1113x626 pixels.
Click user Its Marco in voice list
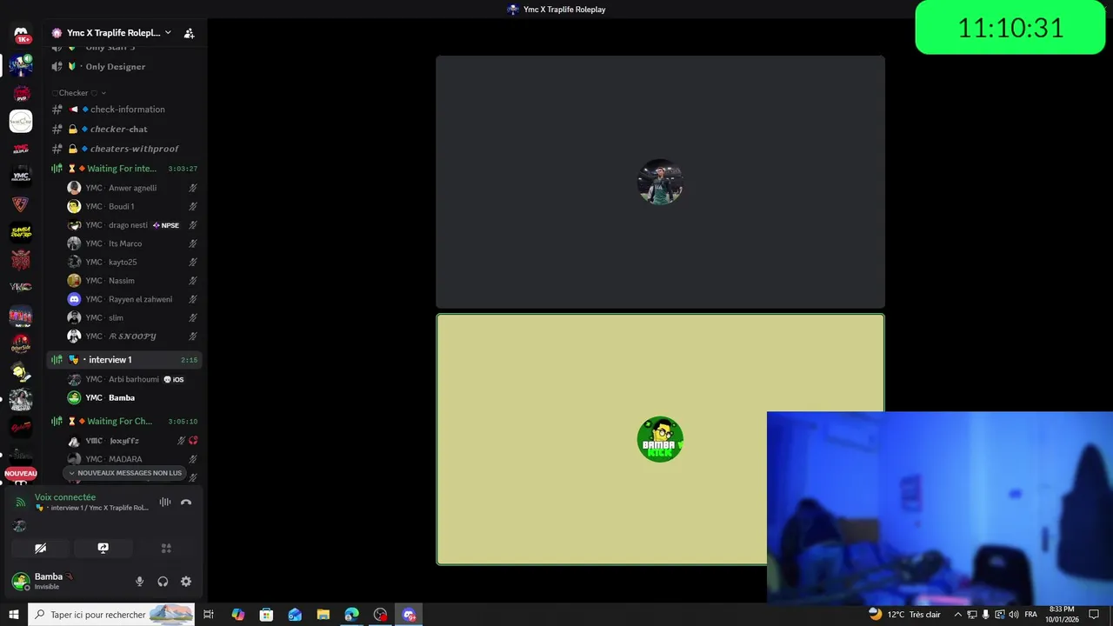click(132, 243)
